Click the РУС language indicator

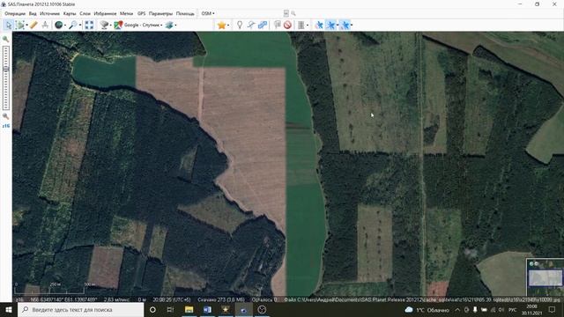click(512, 310)
